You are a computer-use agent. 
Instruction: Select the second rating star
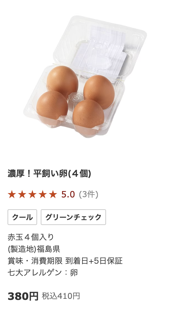[22, 194]
